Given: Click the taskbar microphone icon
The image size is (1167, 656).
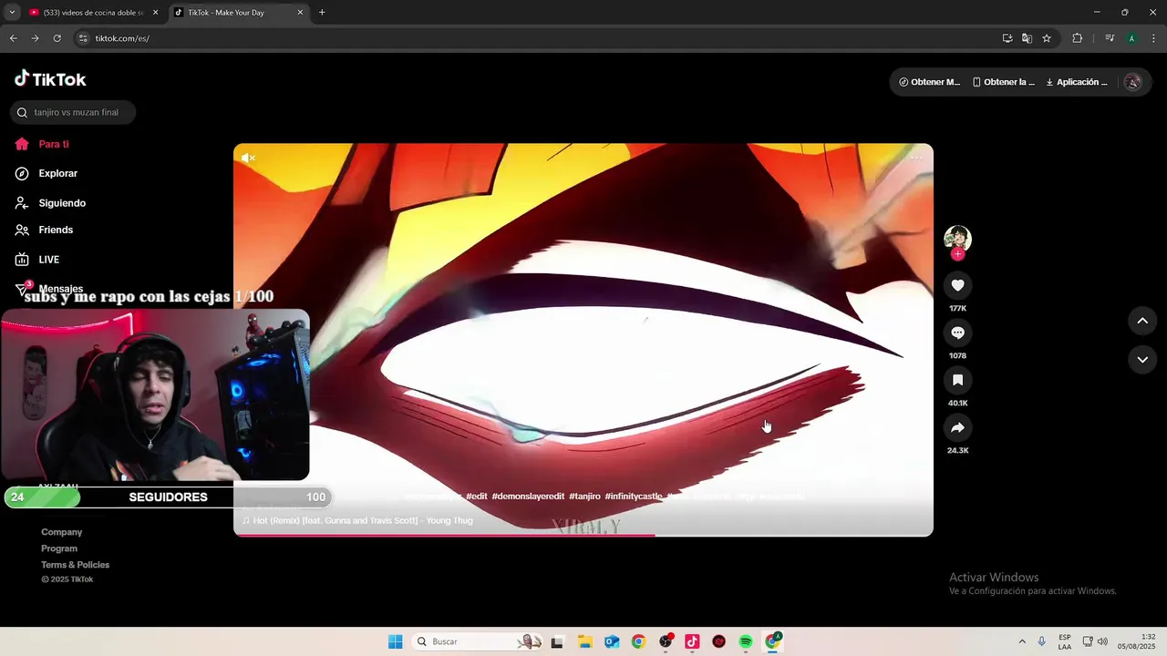Looking at the screenshot, I should 1042,641.
